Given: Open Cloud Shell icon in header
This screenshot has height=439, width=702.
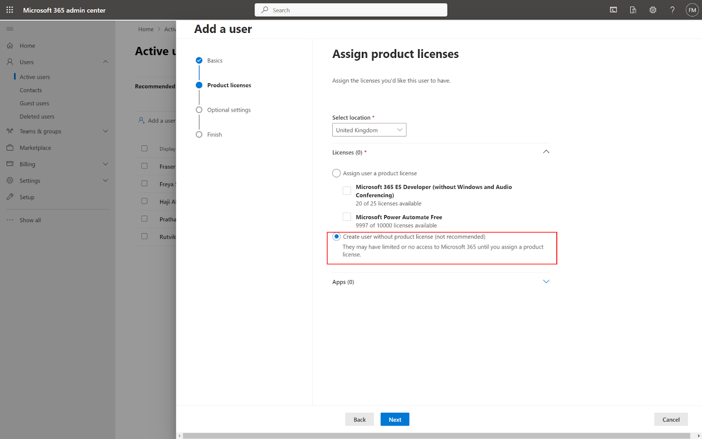Looking at the screenshot, I should tap(613, 10).
